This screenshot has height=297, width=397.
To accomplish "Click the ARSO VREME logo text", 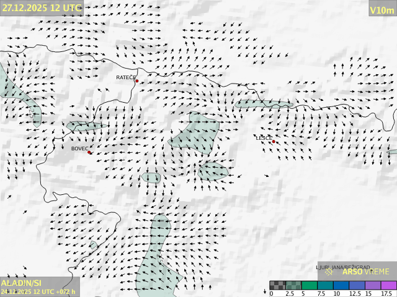I will 365,272.
